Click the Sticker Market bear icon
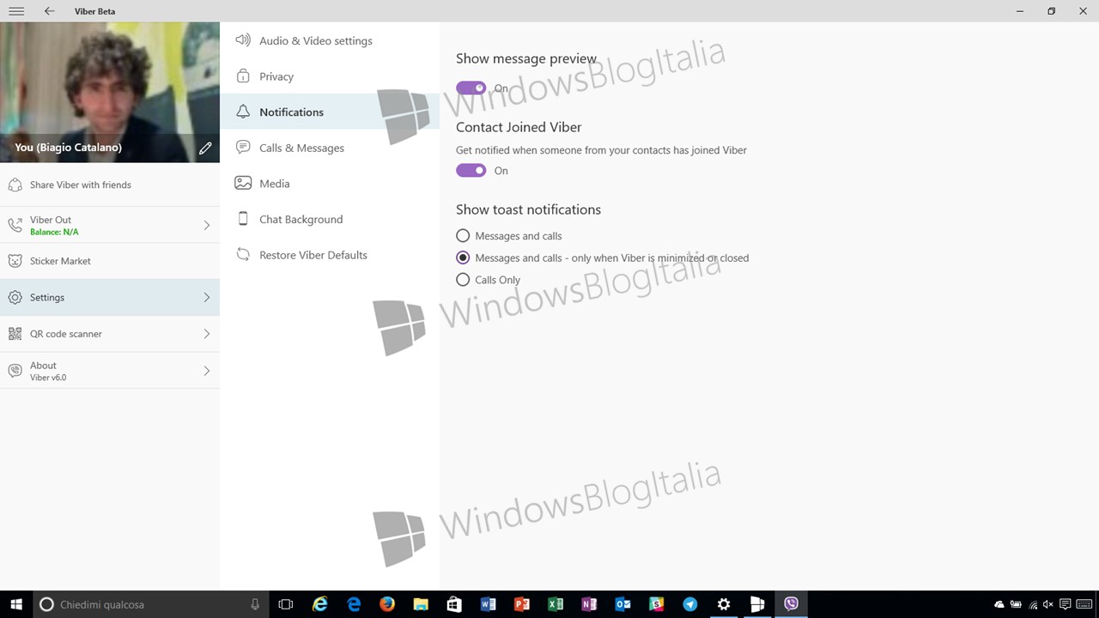Screen dimensions: 1099x618 (x=15, y=261)
